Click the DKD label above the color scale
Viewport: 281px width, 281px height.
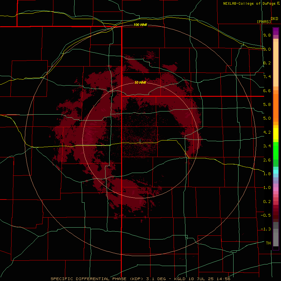click(x=274, y=19)
